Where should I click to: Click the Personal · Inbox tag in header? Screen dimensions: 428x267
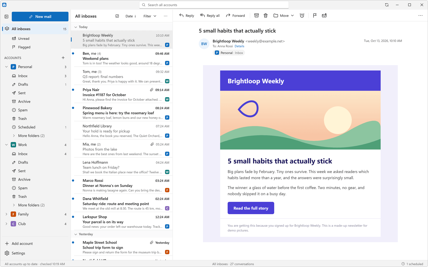pyautogui.click(x=229, y=53)
